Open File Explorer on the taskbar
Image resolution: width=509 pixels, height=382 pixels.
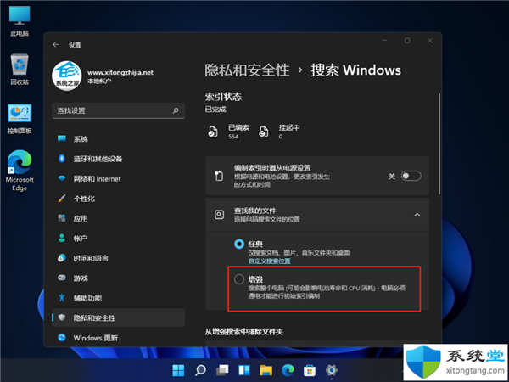(266, 370)
